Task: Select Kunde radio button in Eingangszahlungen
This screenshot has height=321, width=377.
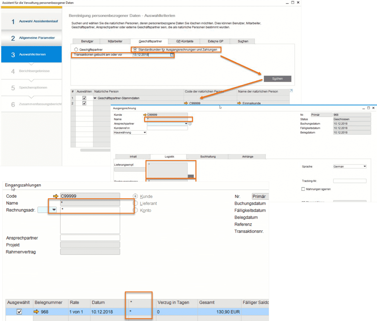Action: [x=135, y=196]
